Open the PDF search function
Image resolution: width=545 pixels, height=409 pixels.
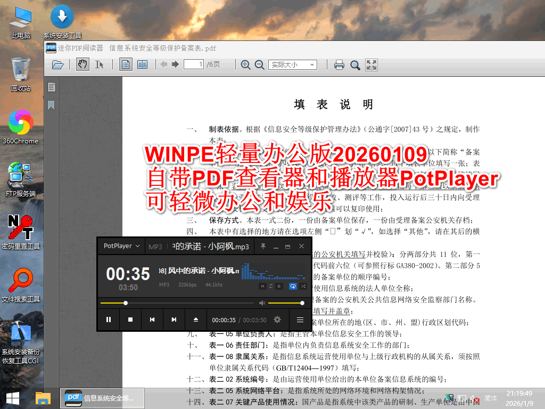click(355, 64)
